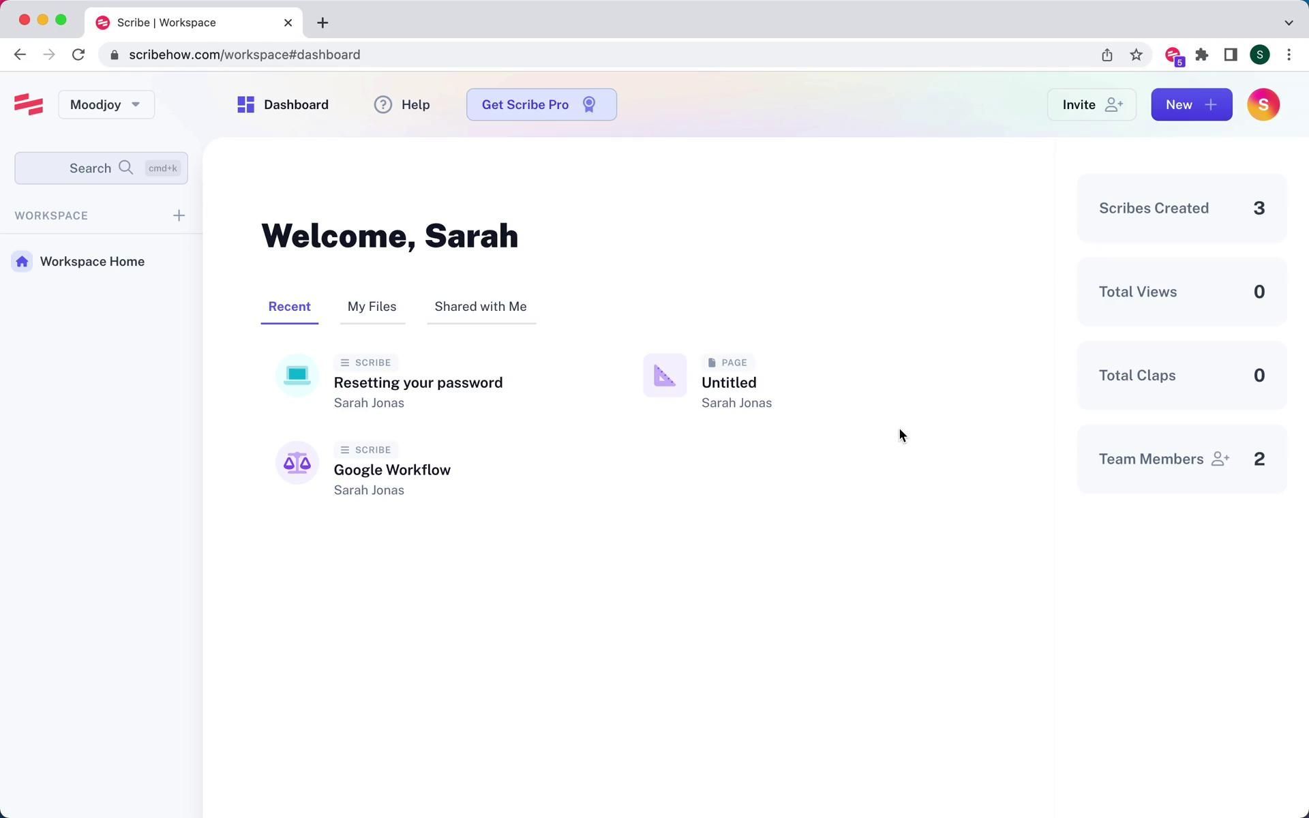Click the Dashboard grid icon

pos(245,104)
